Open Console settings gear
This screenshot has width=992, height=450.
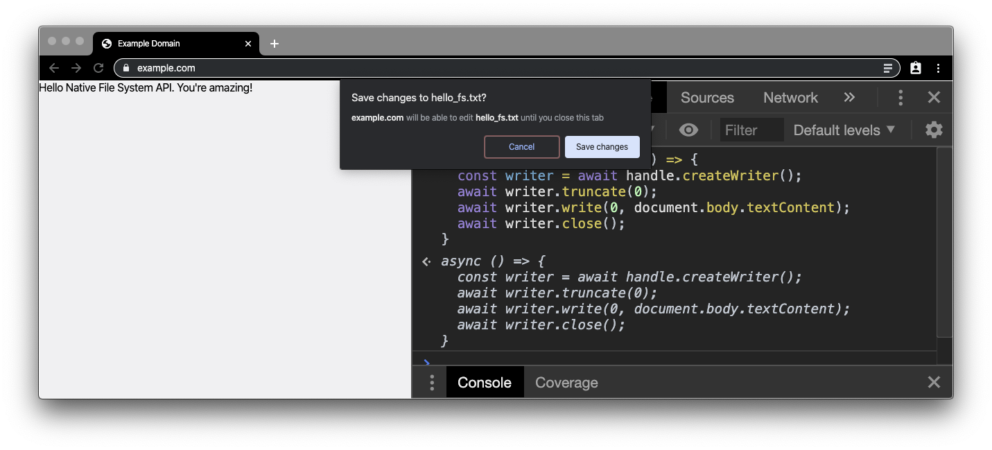(934, 130)
